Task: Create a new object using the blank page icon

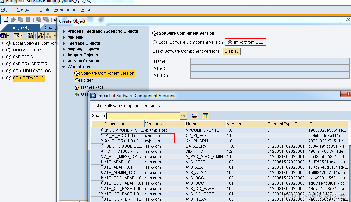Action: [x=6, y=19]
